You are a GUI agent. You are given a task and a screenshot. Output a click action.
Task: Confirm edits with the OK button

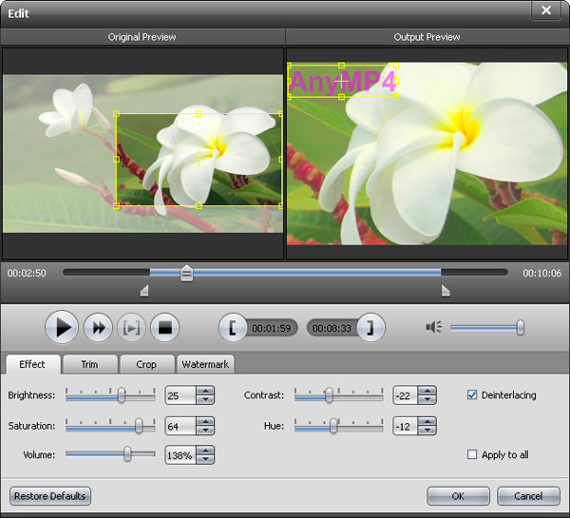458,496
